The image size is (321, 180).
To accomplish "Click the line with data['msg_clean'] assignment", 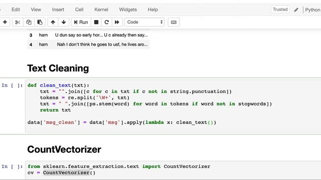I will (122, 122).
